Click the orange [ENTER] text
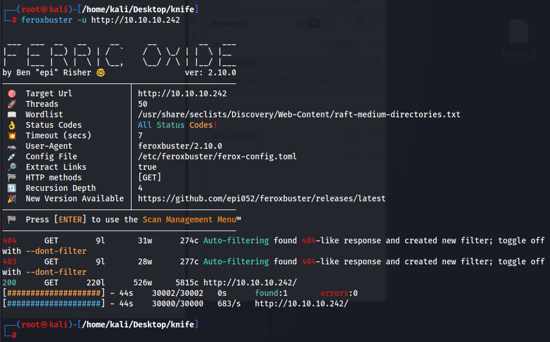Viewport: 550px width, 342px height. [70, 219]
